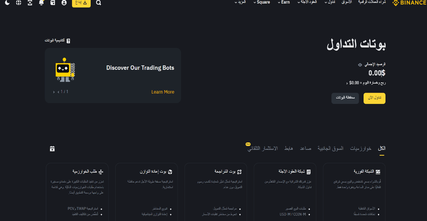Click the محفظة البوتات button
The height and width of the screenshot is (221, 427).
click(x=345, y=98)
